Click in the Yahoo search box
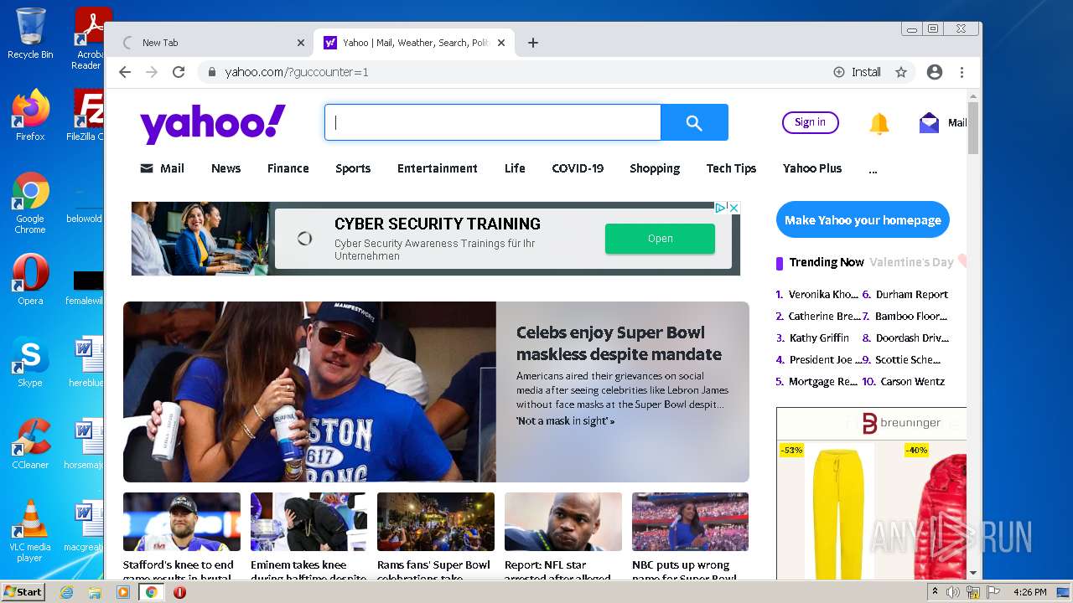The height and width of the screenshot is (603, 1073). (493, 122)
